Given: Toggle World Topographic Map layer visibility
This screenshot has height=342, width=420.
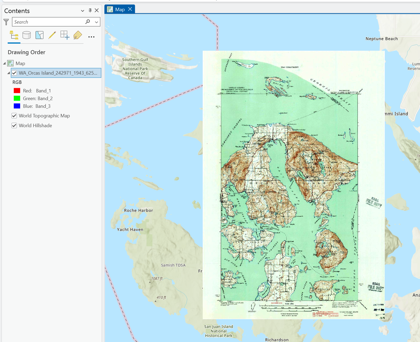Looking at the screenshot, I should point(14,116).
